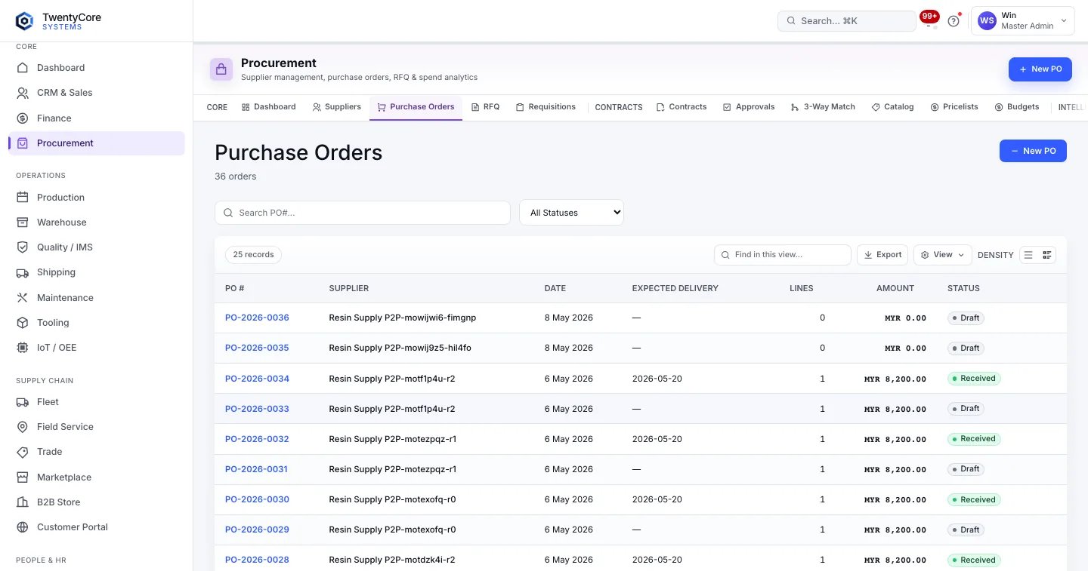Expand the View options dropdown
1088x571 pixels.
click(x=943, y=255)
